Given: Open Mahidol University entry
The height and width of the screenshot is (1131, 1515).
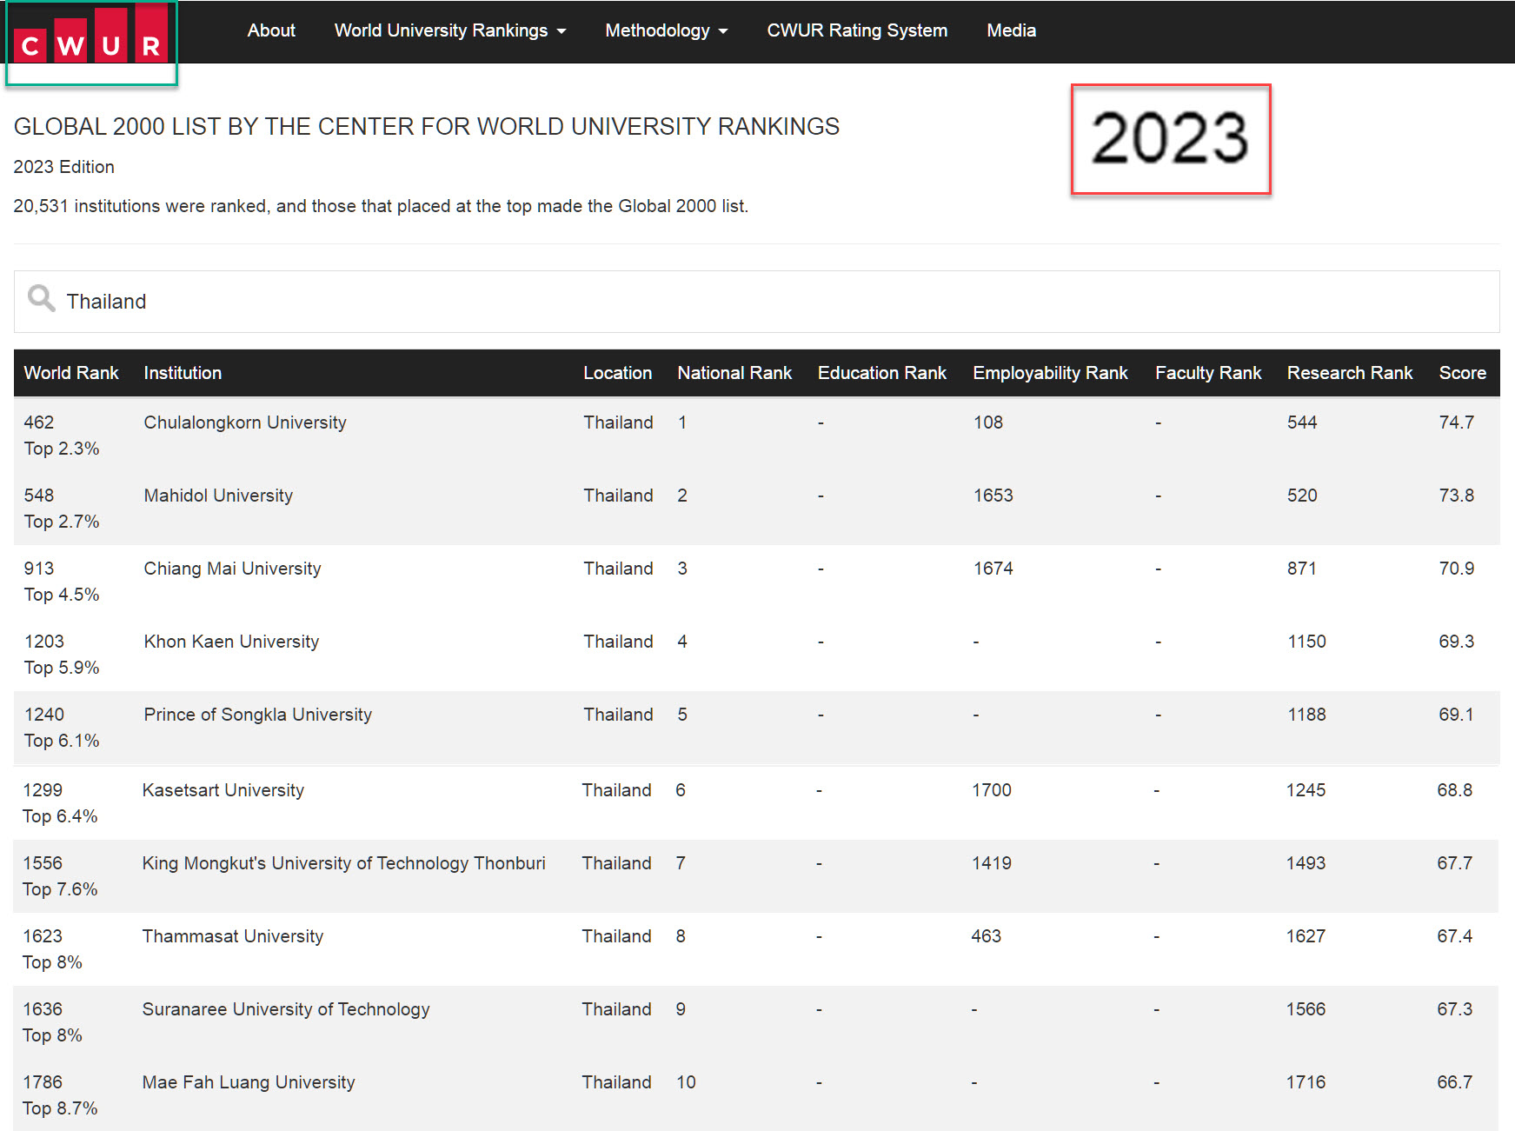Looking at the screenshot, I should coord(218,496).
